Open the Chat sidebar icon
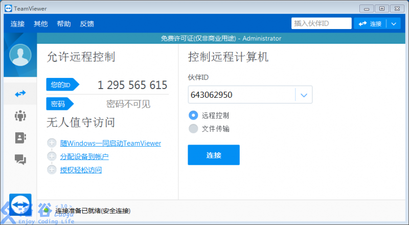The image size is (409, 225). pos(20,159)
